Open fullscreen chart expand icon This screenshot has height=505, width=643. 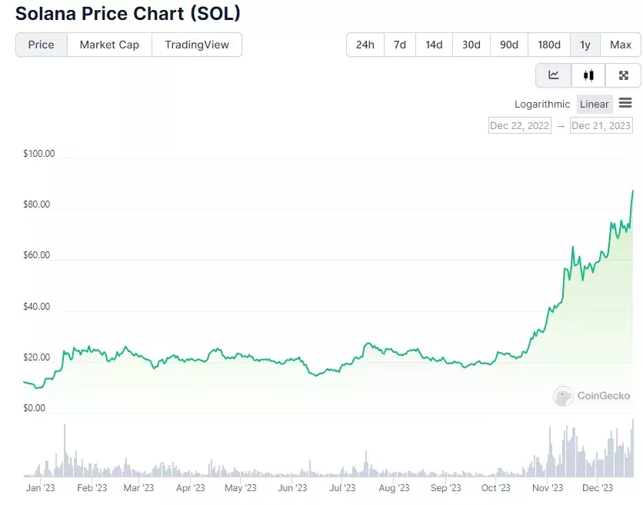pyautogui.click(x=623, y=75)
